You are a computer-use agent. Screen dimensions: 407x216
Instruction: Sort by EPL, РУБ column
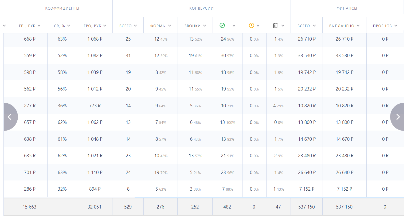(29, 26)
